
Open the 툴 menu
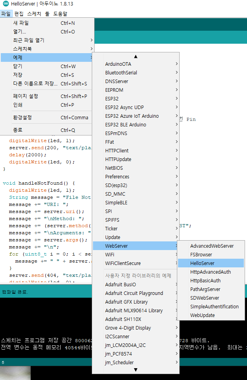(x=47, y=13)
